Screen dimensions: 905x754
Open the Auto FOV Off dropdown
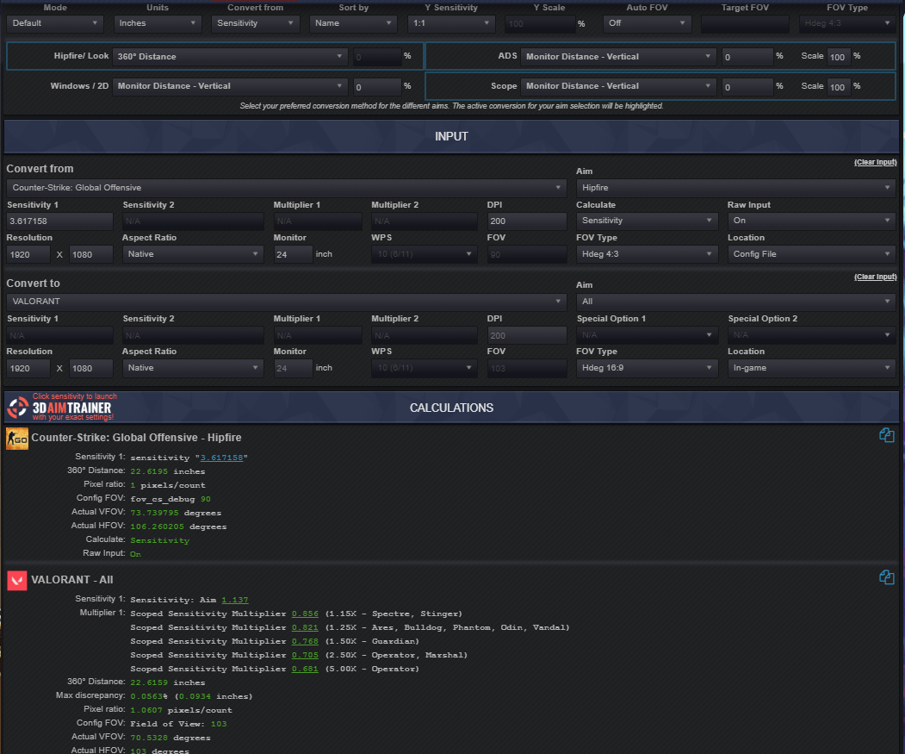coord(647,23)
